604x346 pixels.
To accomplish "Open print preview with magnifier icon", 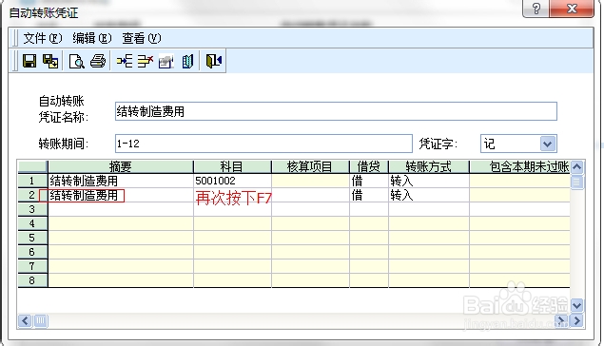I will [76, 61].
